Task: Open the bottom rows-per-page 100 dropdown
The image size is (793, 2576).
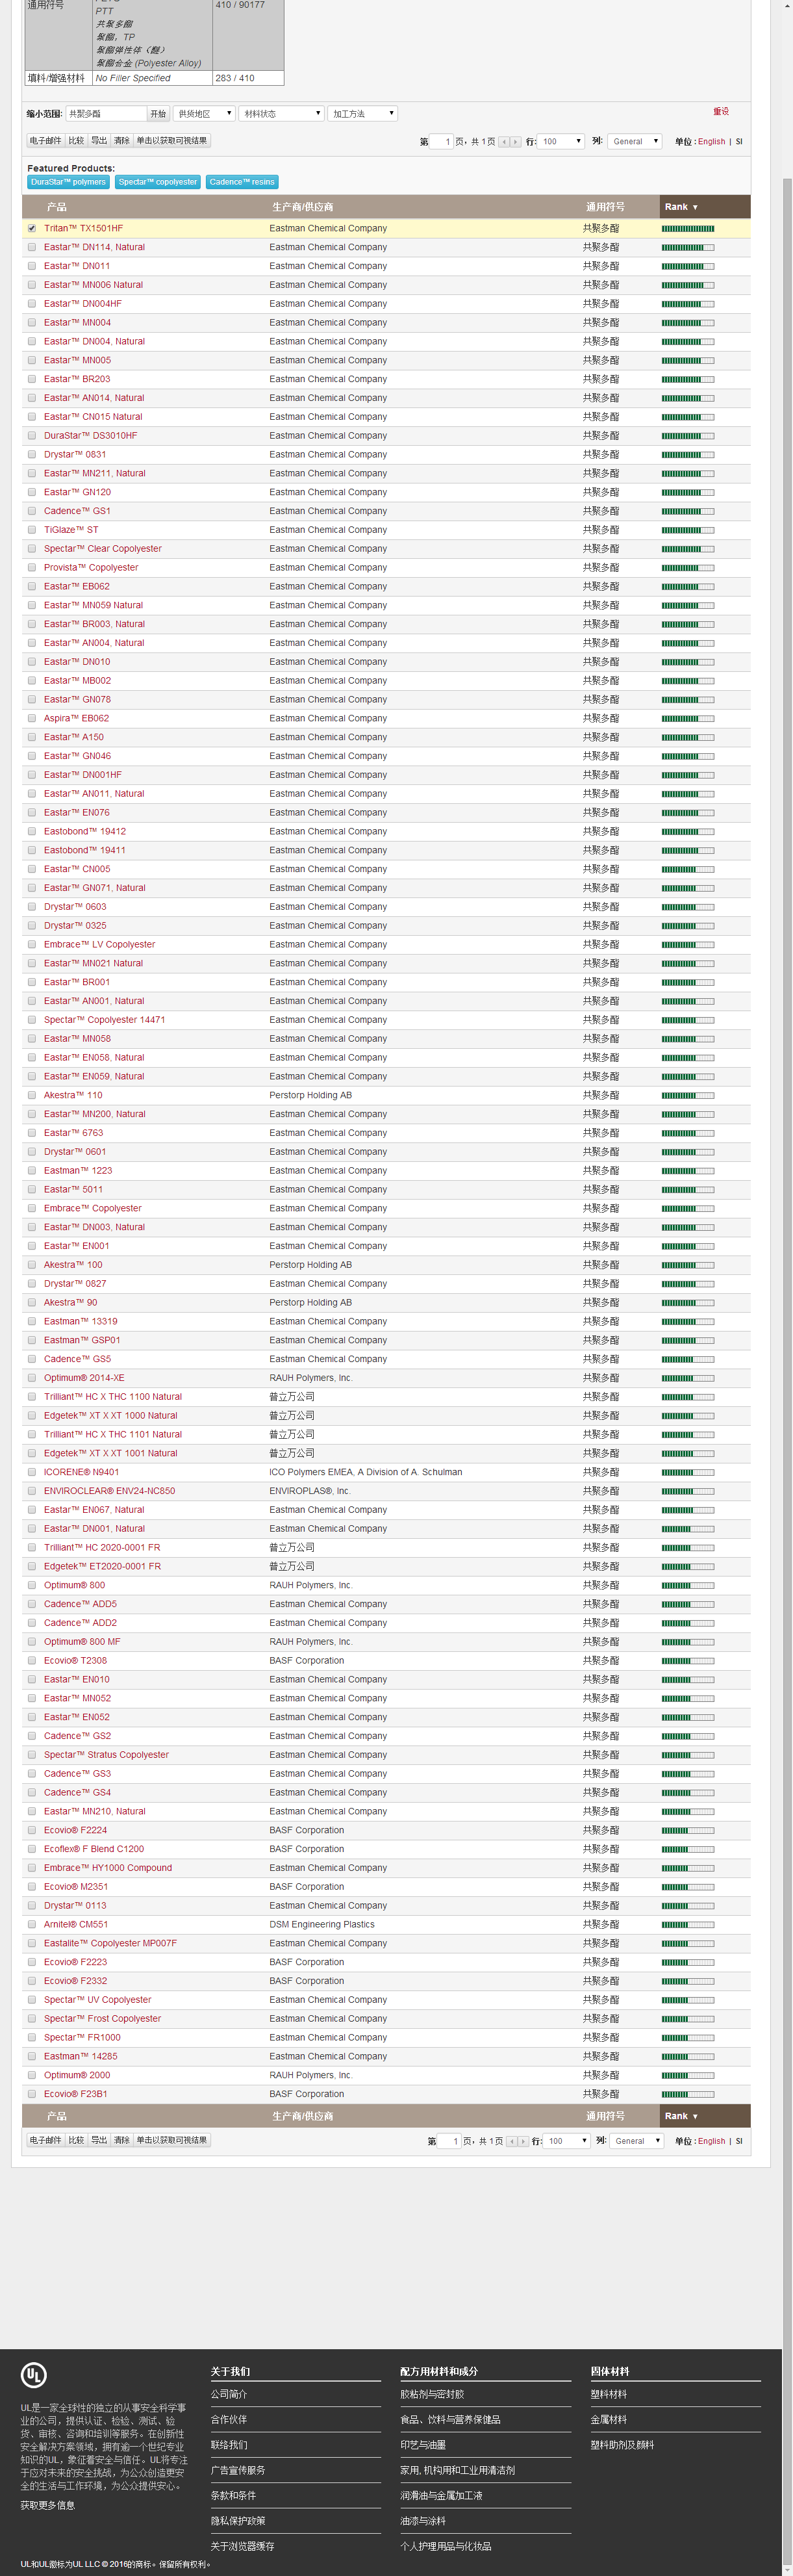Action: point(568,2141)
